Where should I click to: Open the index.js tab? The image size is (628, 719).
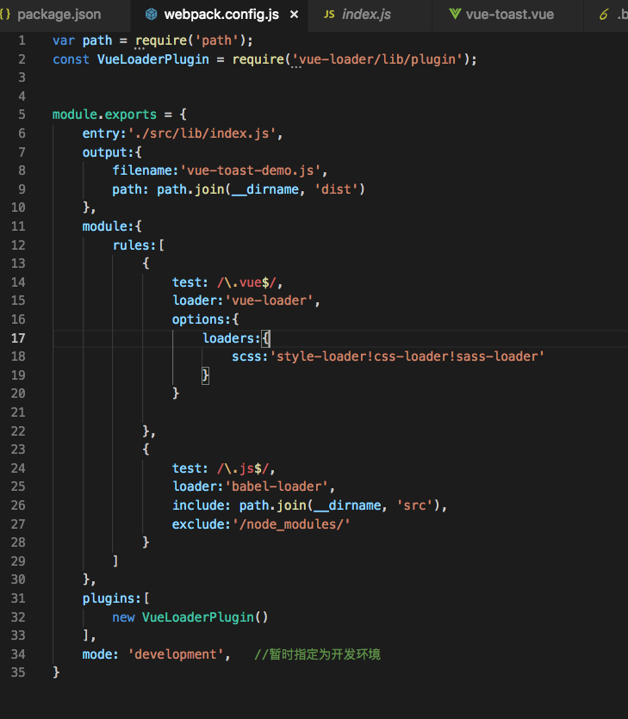366,15
